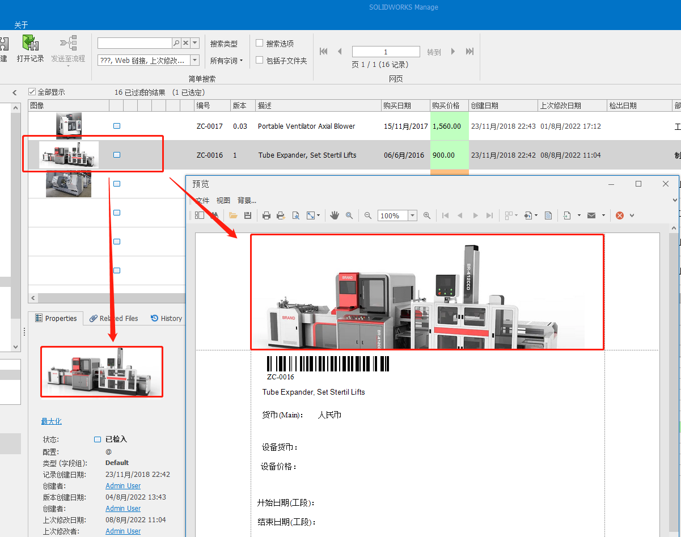Click the save icon in preview toolbar

(248, 215)
